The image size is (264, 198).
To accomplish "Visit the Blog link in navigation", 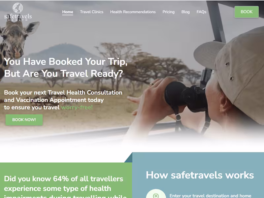I will 185,12.
